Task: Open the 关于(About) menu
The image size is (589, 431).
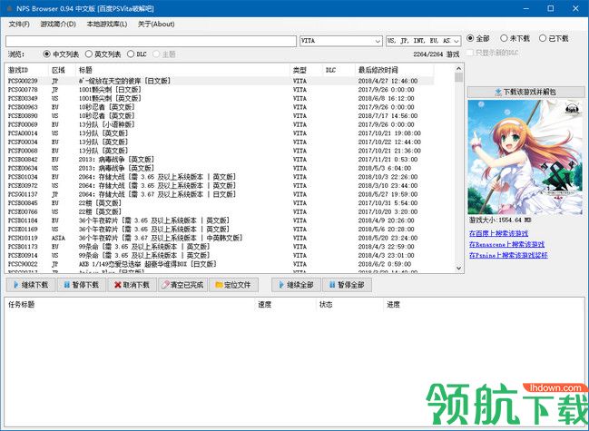Action: click(156, 24)
